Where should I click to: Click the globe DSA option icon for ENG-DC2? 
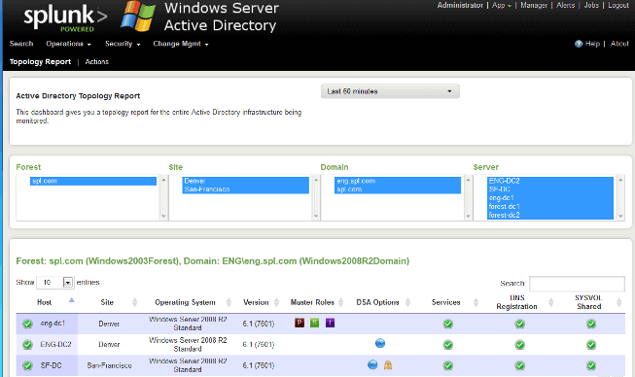coord(380,343)
